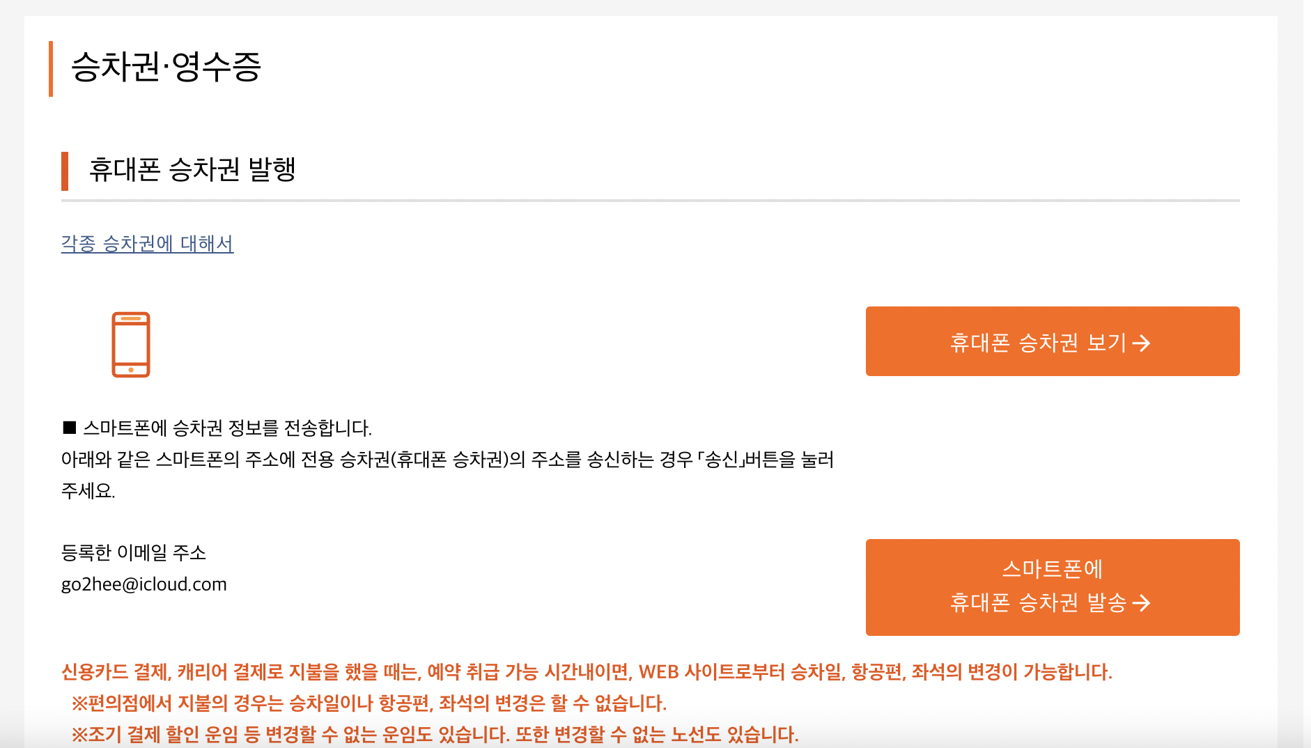The height and width of the screenshot is (748, 1311).
Task: Click the orange smartphone icon
Action: tap(131, 345)
